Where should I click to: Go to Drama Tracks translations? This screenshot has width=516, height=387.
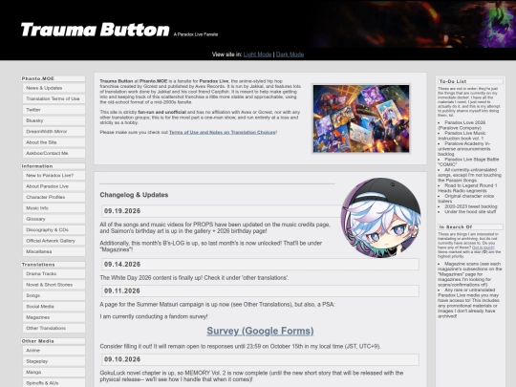tap(54, 274)
